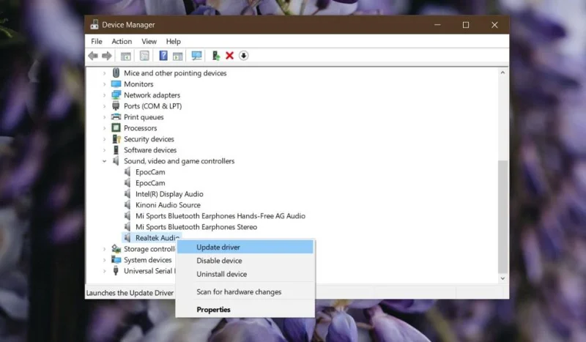
Task: Expand the Security devices node
Action: (x=104, y=139)
